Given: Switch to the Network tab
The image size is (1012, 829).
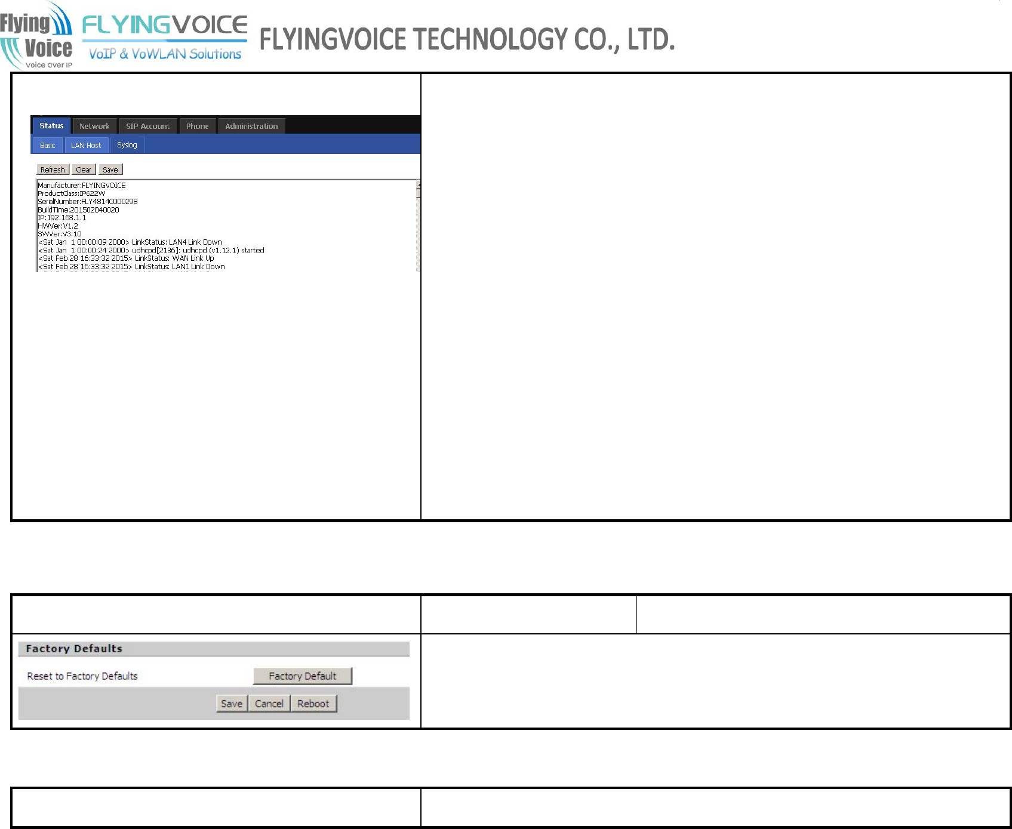Looking at the screenshot, I should tap(94, 127).
